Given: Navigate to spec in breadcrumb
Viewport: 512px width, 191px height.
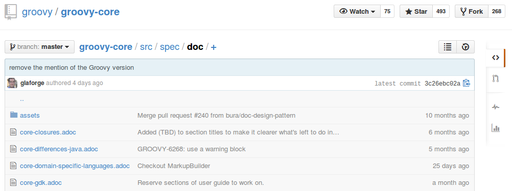Looking at the screenshot, I should click(x=170, y=47).
